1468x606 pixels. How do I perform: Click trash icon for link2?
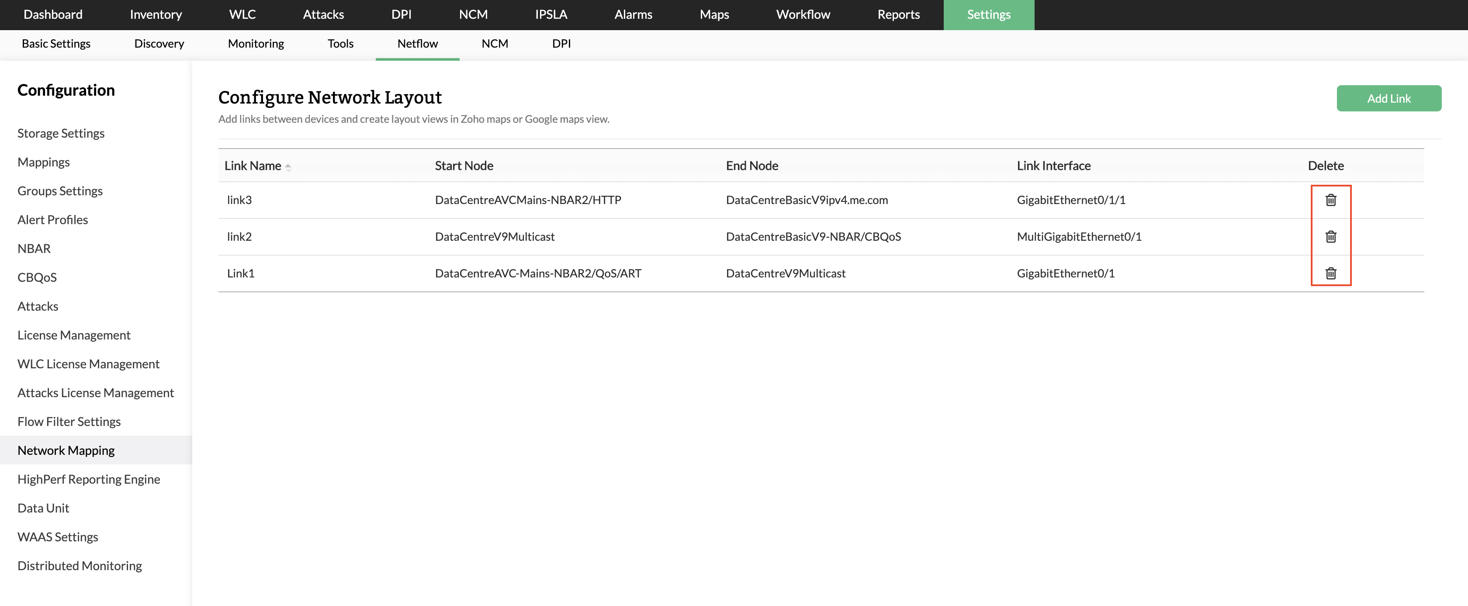pos(1330,236)
